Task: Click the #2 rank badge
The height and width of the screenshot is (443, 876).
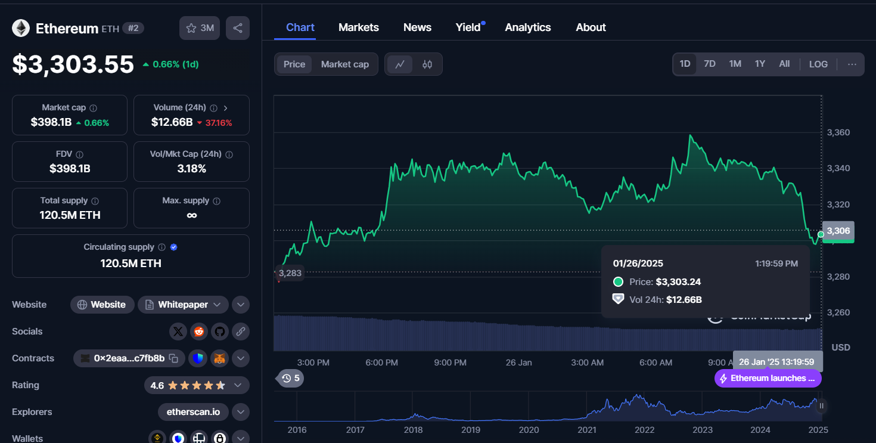Action: coord(133,28)
